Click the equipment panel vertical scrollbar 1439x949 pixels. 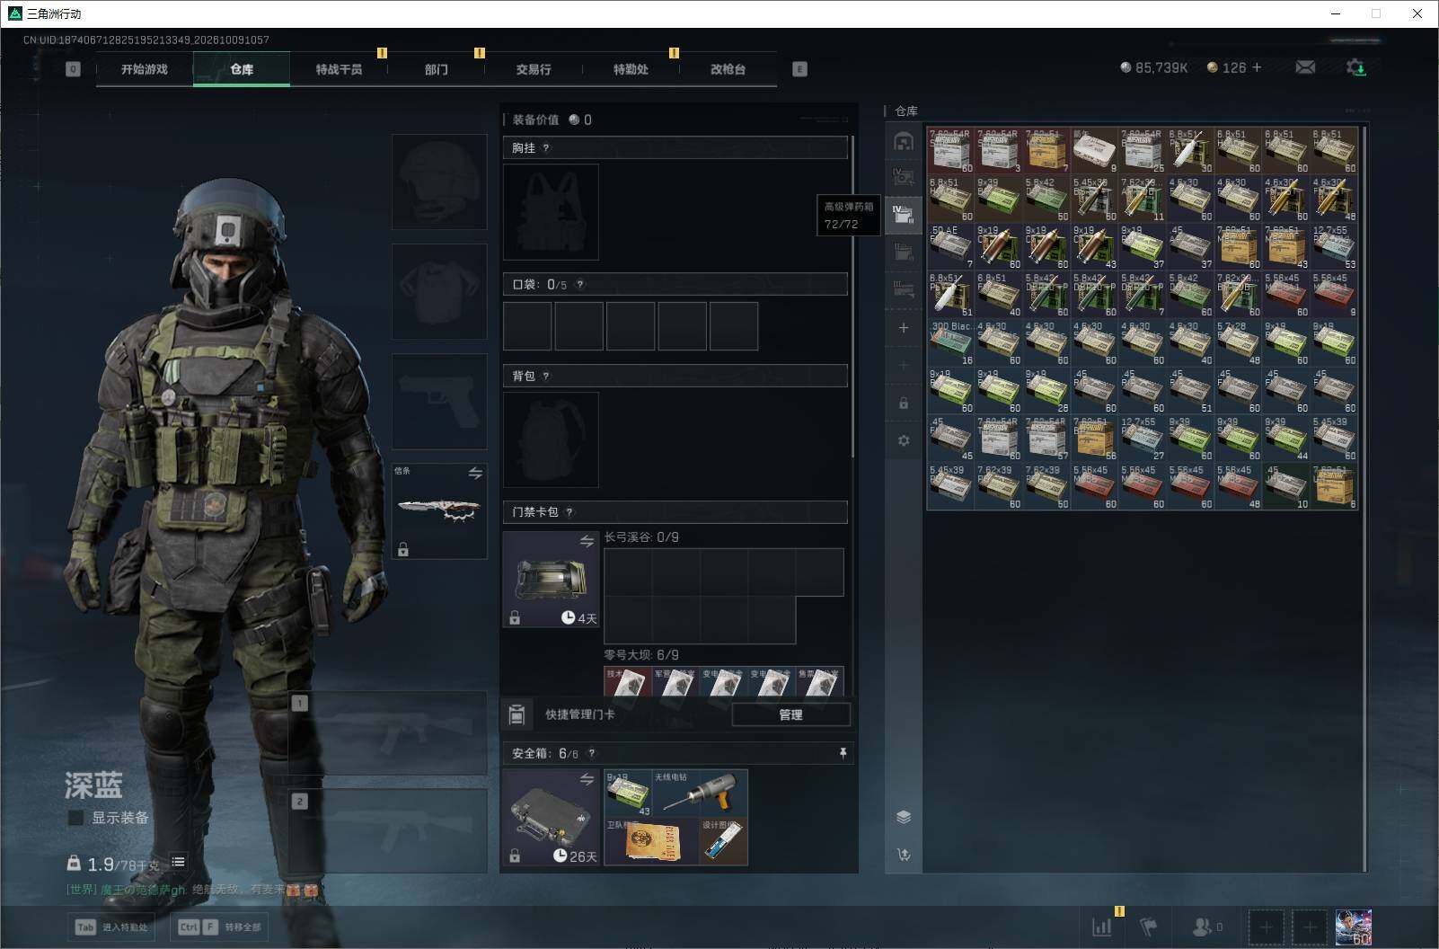[852, 297]
